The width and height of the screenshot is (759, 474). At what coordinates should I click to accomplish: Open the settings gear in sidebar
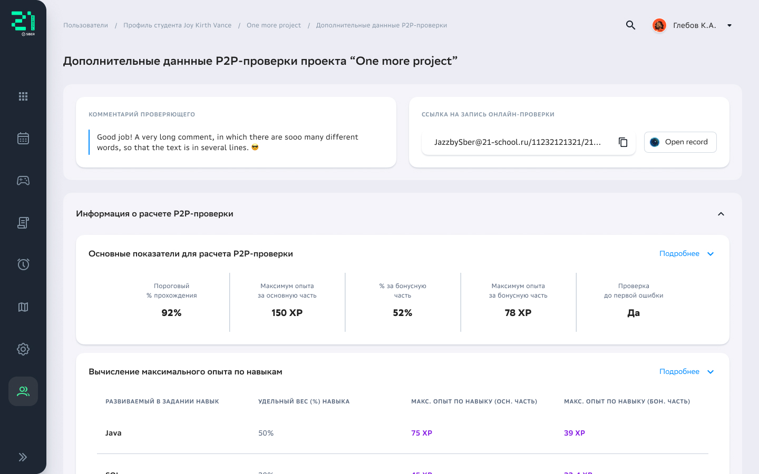click(x=23, y=349)
